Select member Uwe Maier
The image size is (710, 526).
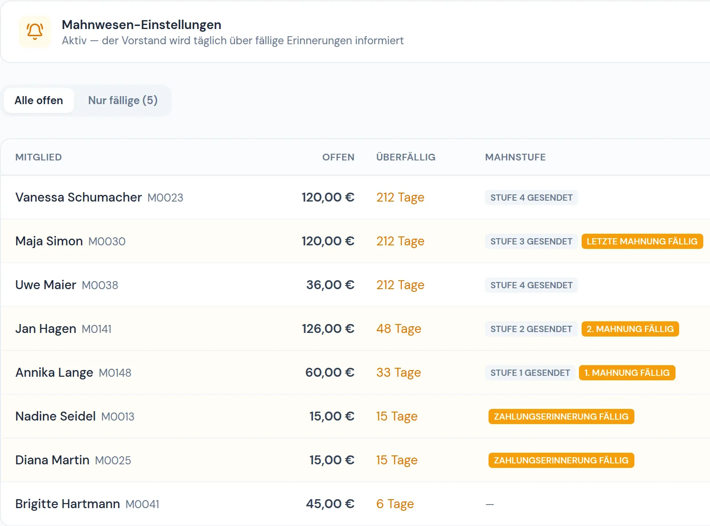pos(46,285)
